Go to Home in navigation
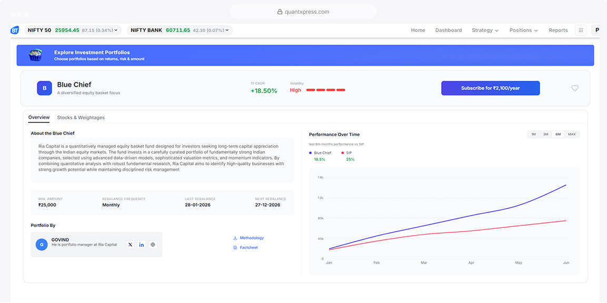Image resolution: width=607 pixels, height=303 pixels. [x=418, y=30]
